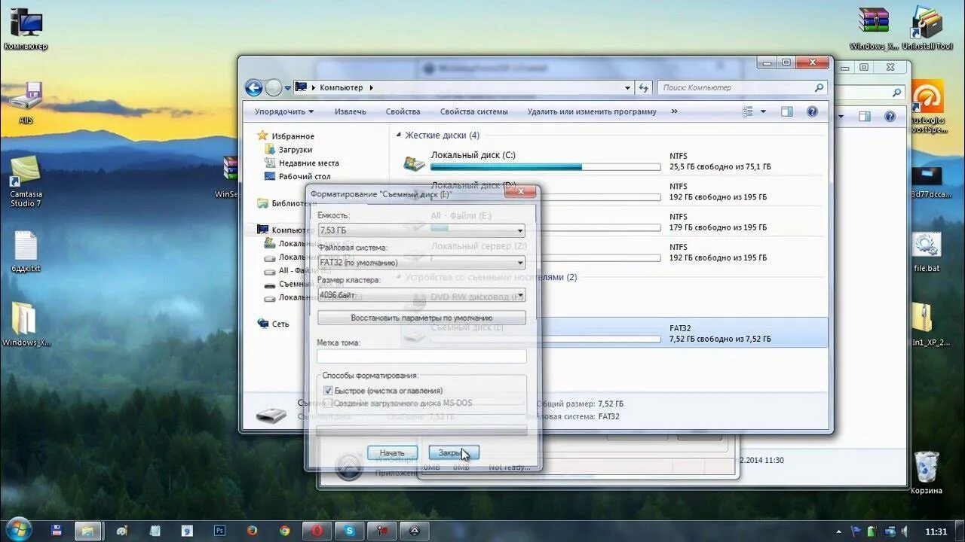Launch Camtasia Studio 7 desktop shortcut
965x542 pixels.
pos(26,181)
